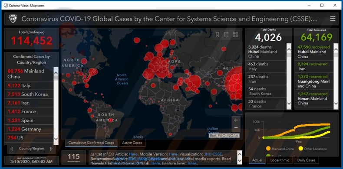Open the Mobile Version 'Here' link
The width and height of the screenshot is (343, 169).
(x=173, y=154)
